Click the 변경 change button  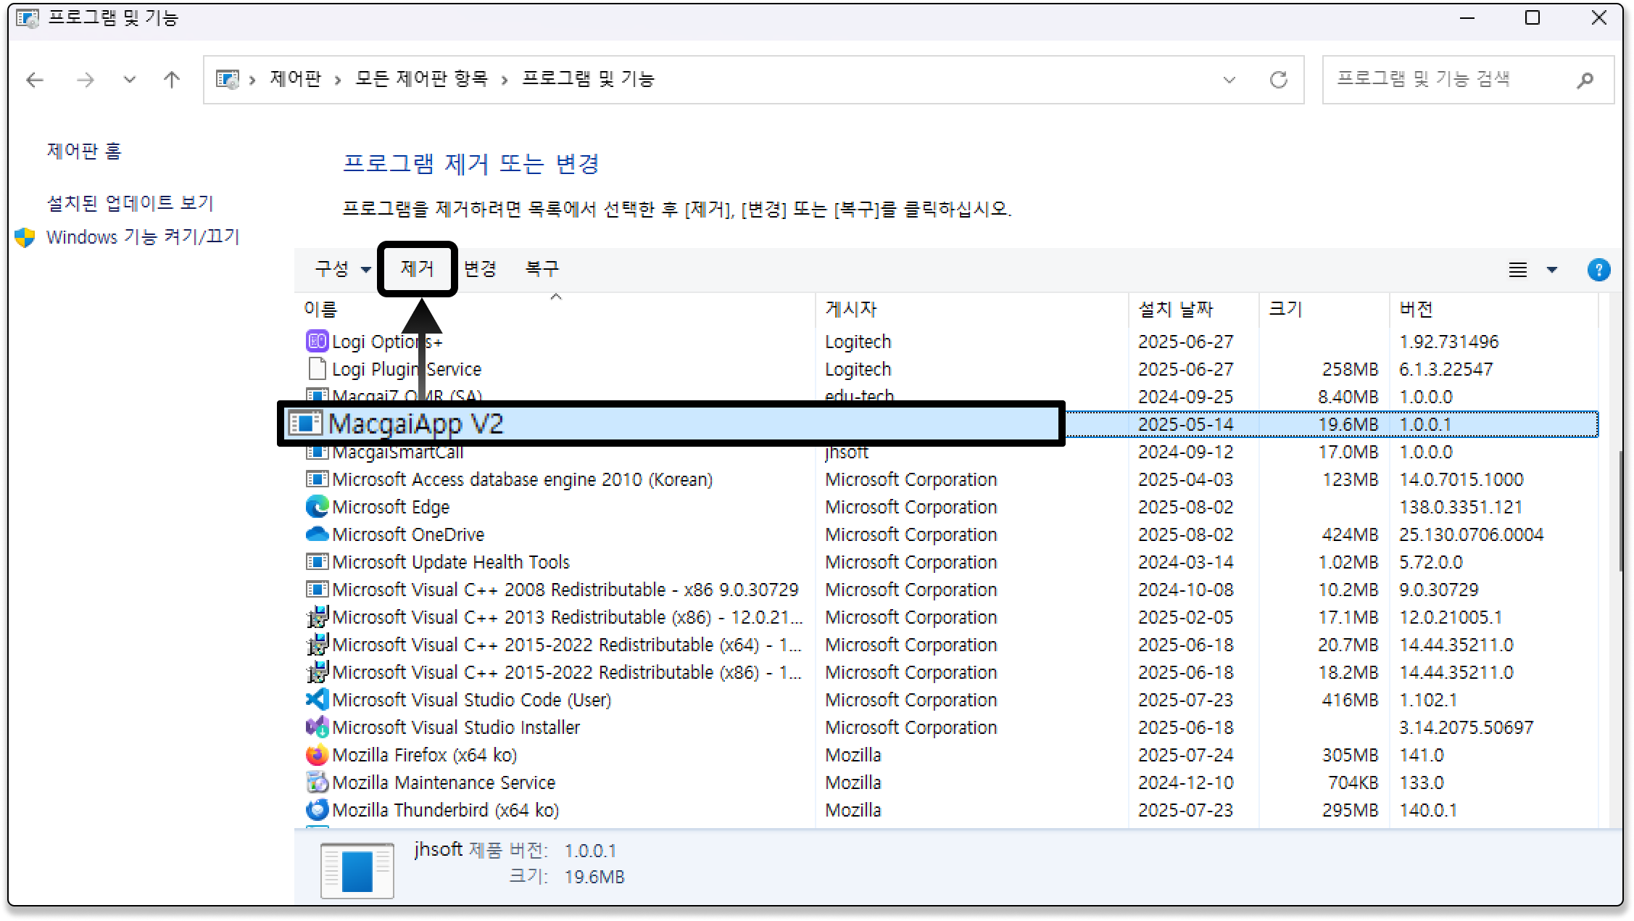[480, 269]
